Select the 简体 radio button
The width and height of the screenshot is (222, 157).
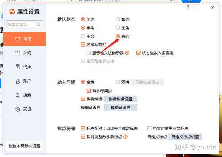tap(83, 19)
